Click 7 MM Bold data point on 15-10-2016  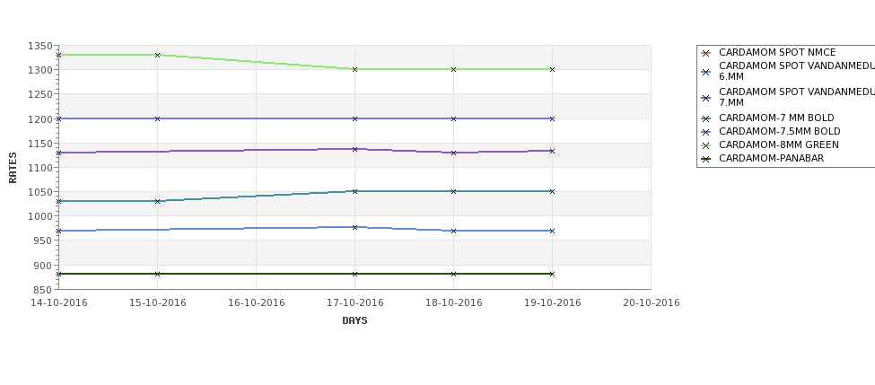click(x=157, y=201)
